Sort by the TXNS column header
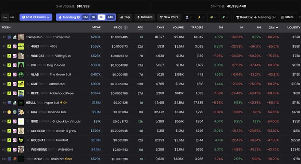 160,27
